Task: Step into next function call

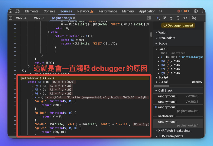Action: 171,18
